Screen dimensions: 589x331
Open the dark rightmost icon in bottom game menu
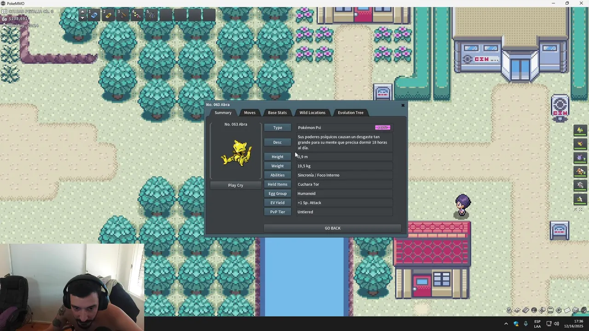pyautogui.click(x=583, y=310)
